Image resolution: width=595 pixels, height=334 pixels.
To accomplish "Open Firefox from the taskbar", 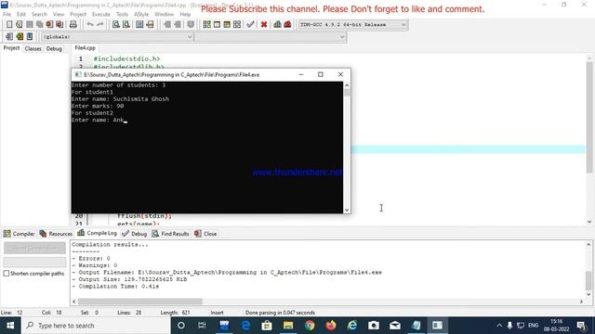I will tap(331, 326).
